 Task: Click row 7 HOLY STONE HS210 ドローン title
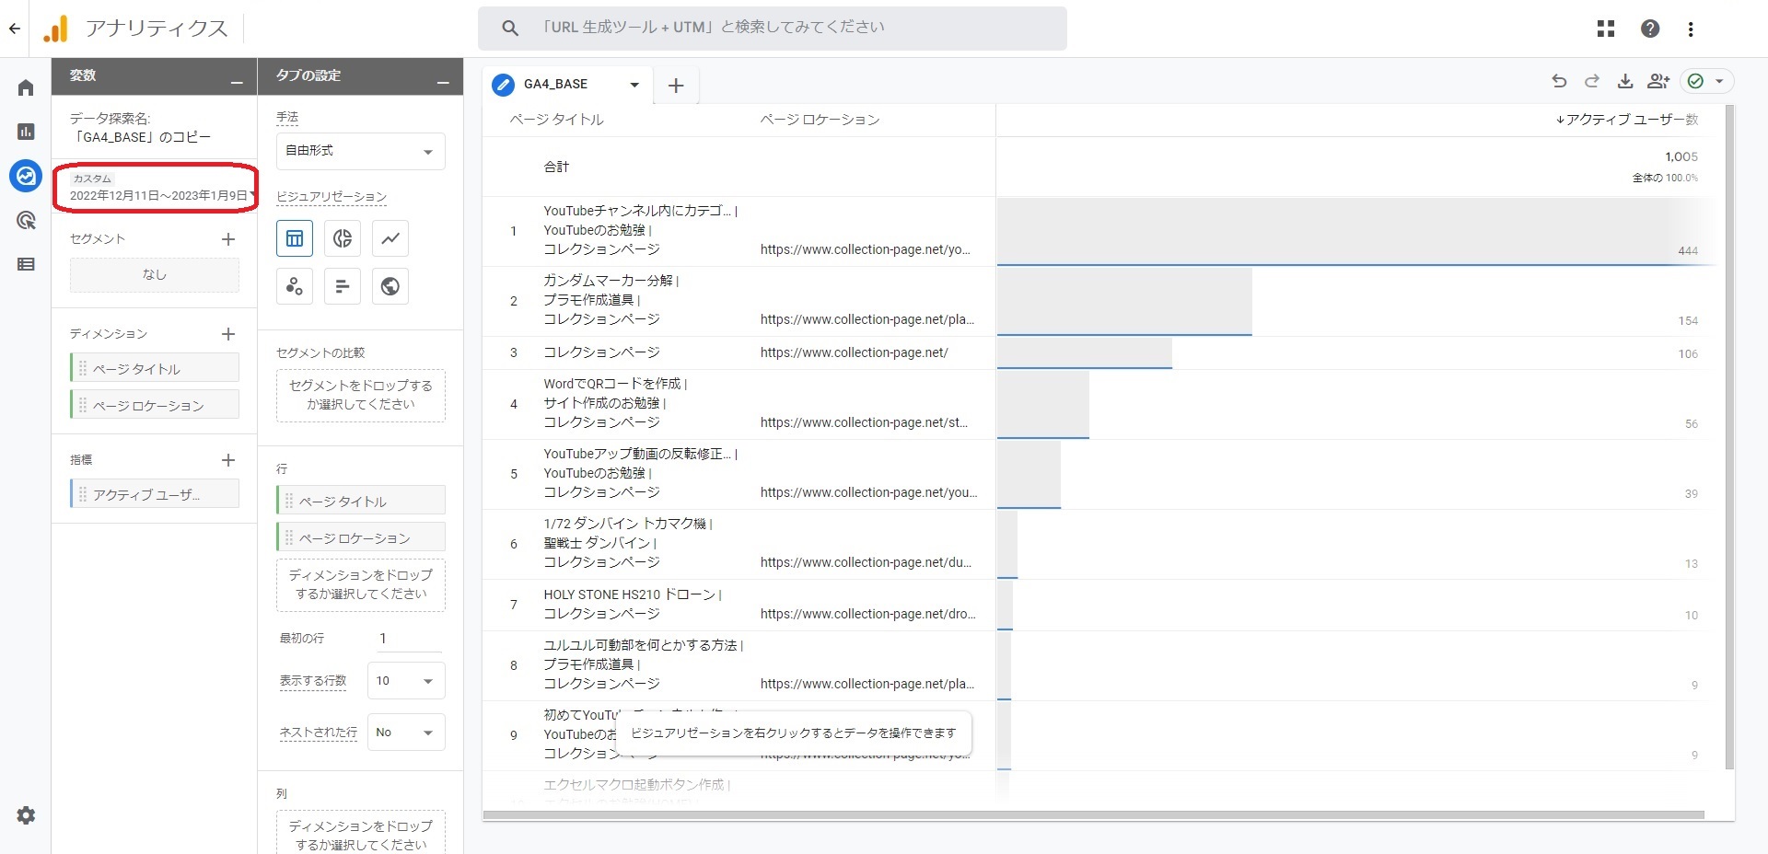(x=633, y=594)
